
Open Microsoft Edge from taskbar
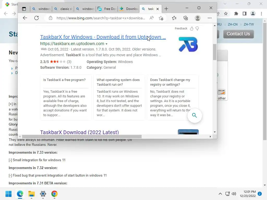click(x=20, y=194)
